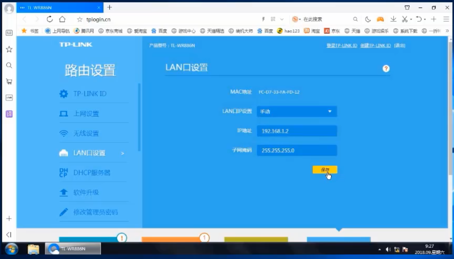Click the help question mark icon

(386, 69)
